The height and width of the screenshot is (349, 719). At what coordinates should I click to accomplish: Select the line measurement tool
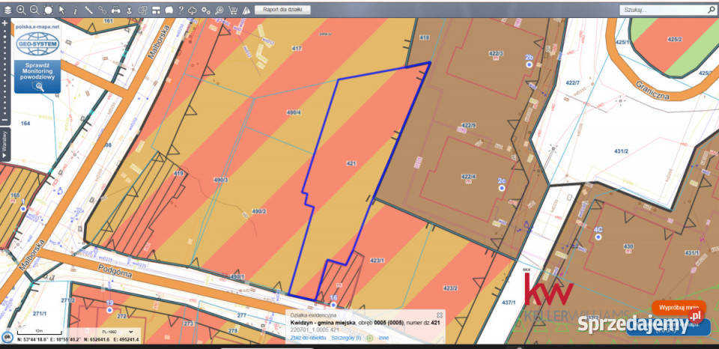pos(89,10)
